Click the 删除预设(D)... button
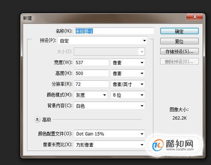Screen dimensions: 211x165 [x=179, y=62]
